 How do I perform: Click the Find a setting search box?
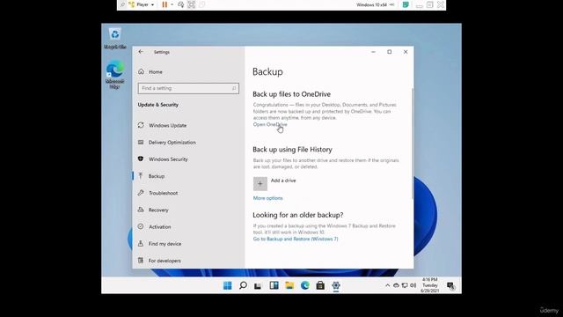pyautogui.click(x=188, y=88)
